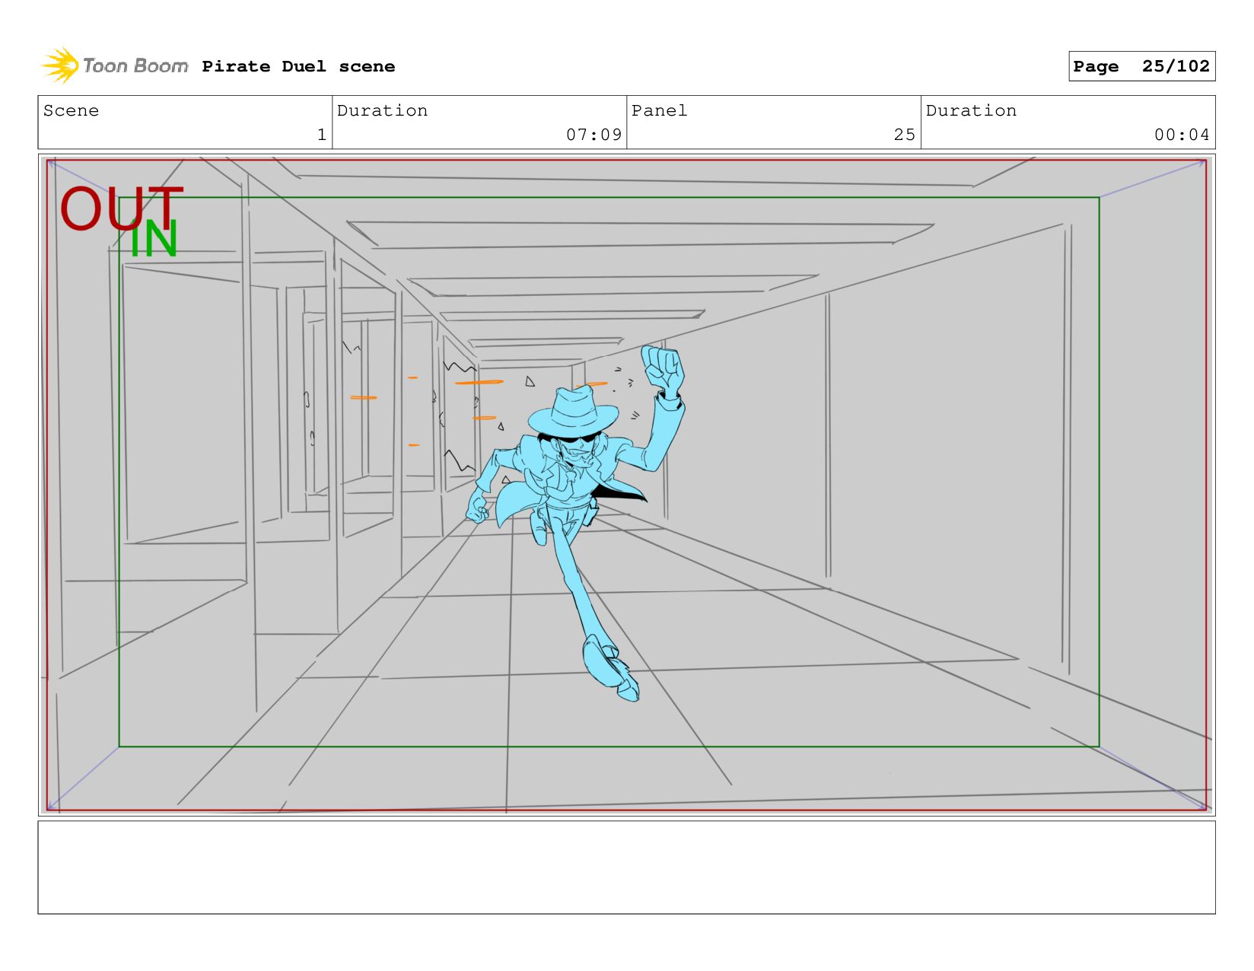Click the 'Page 25/102' box
Viewport: 1254px width, 971px height.
click(x=1141, y=66)
